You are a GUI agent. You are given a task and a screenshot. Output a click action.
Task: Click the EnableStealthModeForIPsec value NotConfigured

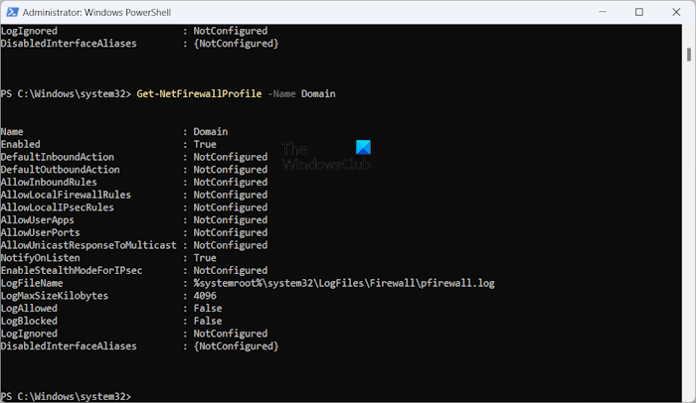231,270
